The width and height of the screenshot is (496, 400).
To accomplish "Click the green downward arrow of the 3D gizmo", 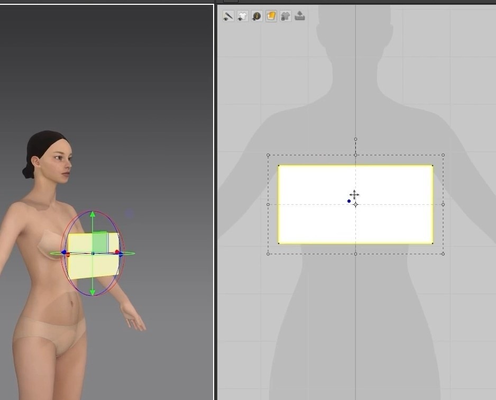I will 93,292.
